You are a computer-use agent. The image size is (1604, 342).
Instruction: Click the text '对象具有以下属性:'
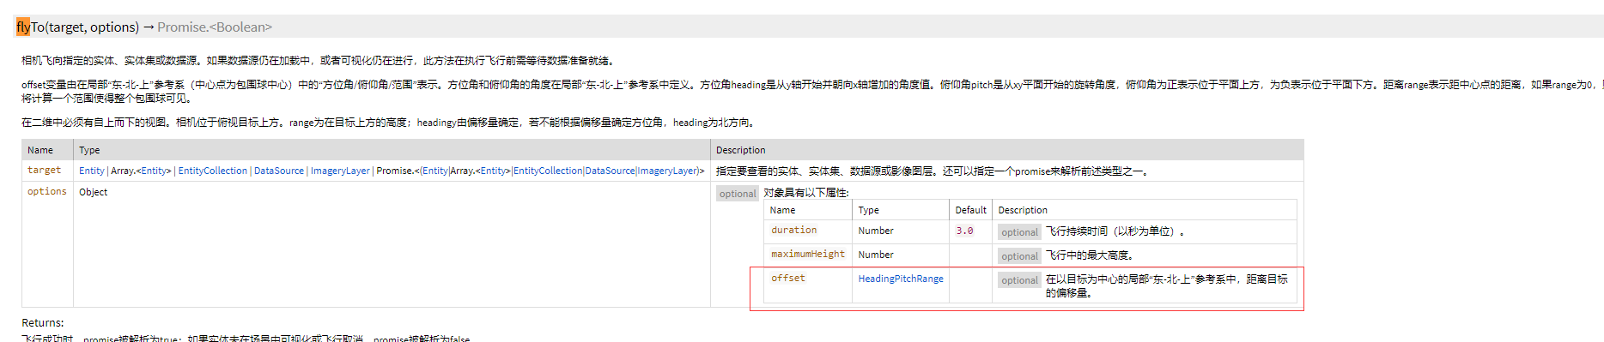[806, 193]
